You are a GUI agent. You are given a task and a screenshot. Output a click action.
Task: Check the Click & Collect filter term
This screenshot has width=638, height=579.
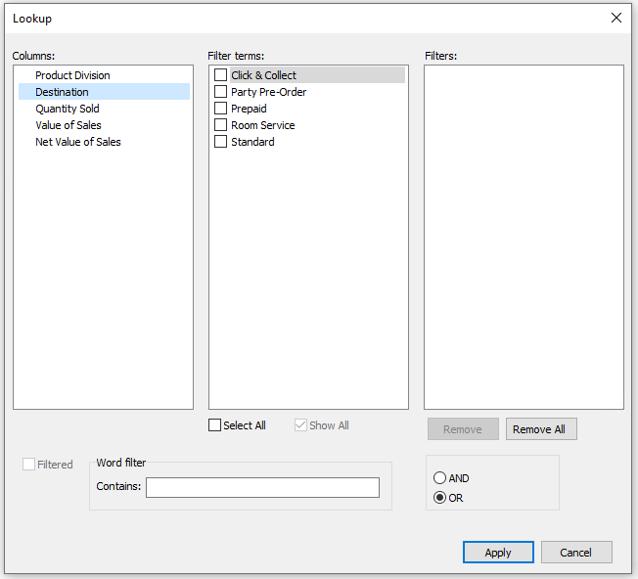coord(221,75)
